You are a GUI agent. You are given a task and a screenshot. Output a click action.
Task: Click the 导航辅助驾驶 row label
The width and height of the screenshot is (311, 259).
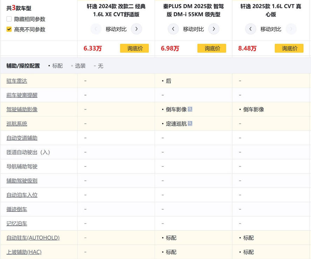click(x=22, y=166)
